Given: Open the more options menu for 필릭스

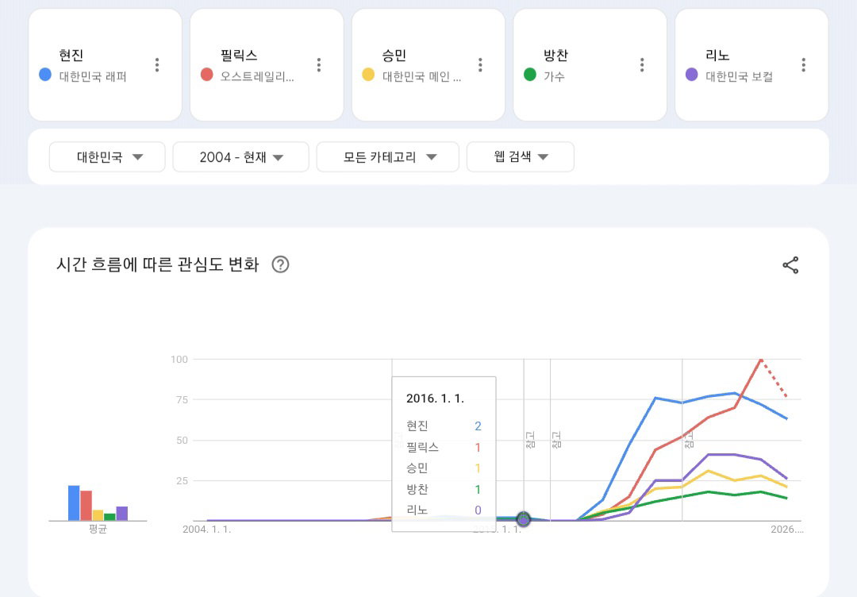Looking at the screenshot, I should (319, 65).
